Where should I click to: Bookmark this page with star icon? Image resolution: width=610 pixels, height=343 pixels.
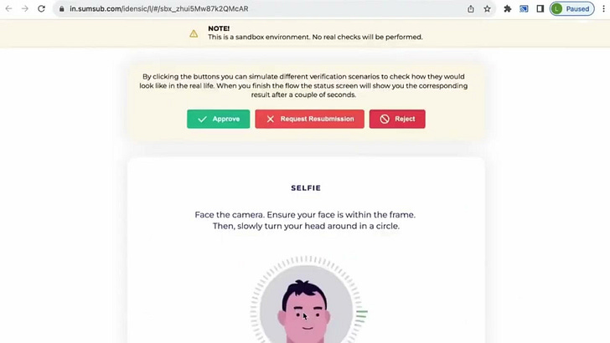487,8
